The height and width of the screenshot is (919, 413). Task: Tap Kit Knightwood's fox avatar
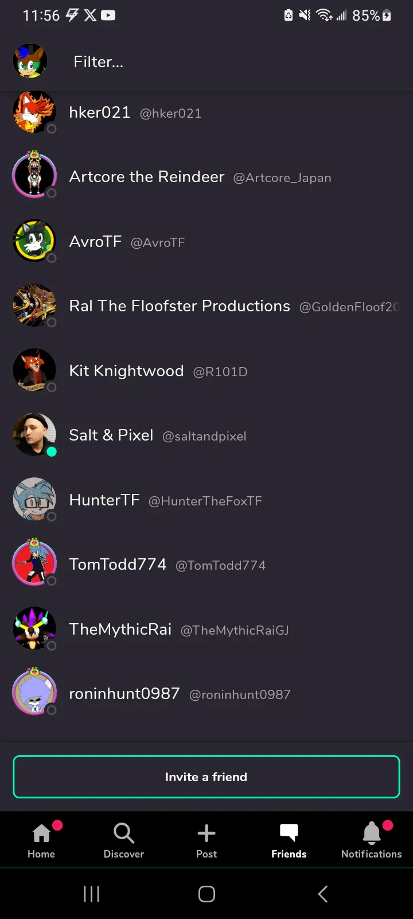34,370
